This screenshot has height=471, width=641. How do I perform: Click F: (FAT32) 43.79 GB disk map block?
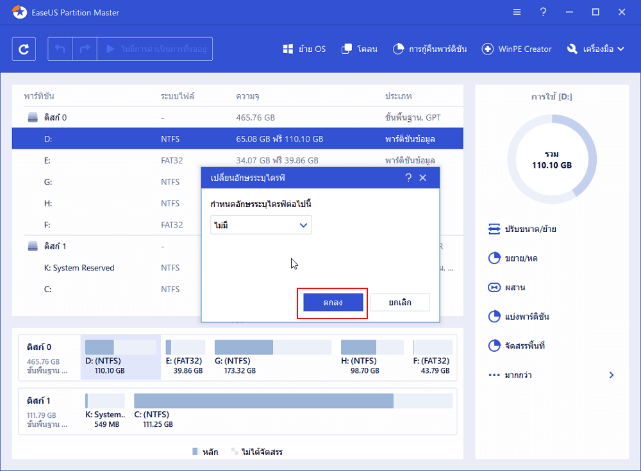click(433, 358)
